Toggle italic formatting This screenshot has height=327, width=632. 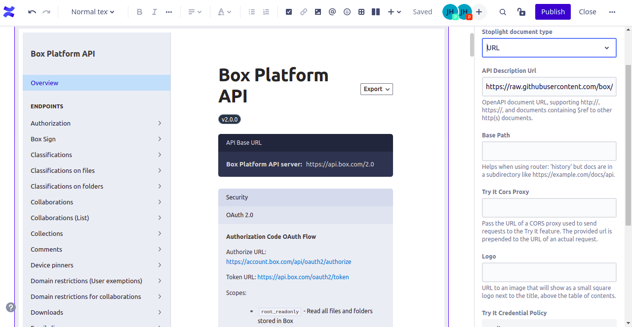155,12
